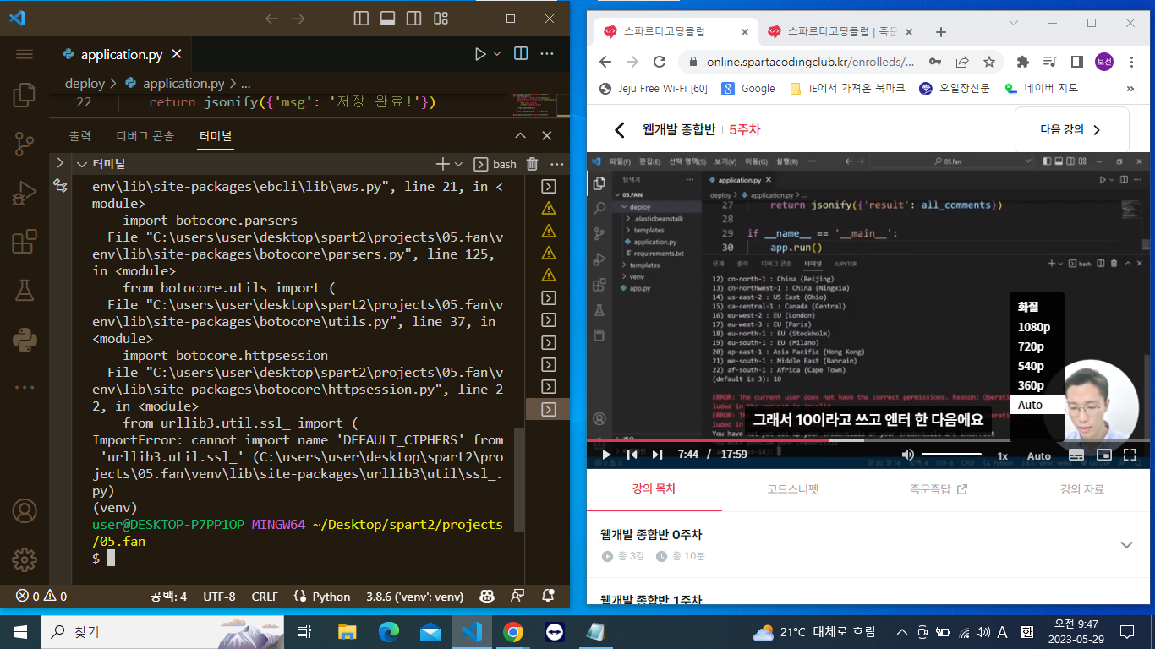Viewport: 1155px width, 649px height.
Task: Split the editor to the right
Action: click(x=521, y=54)
